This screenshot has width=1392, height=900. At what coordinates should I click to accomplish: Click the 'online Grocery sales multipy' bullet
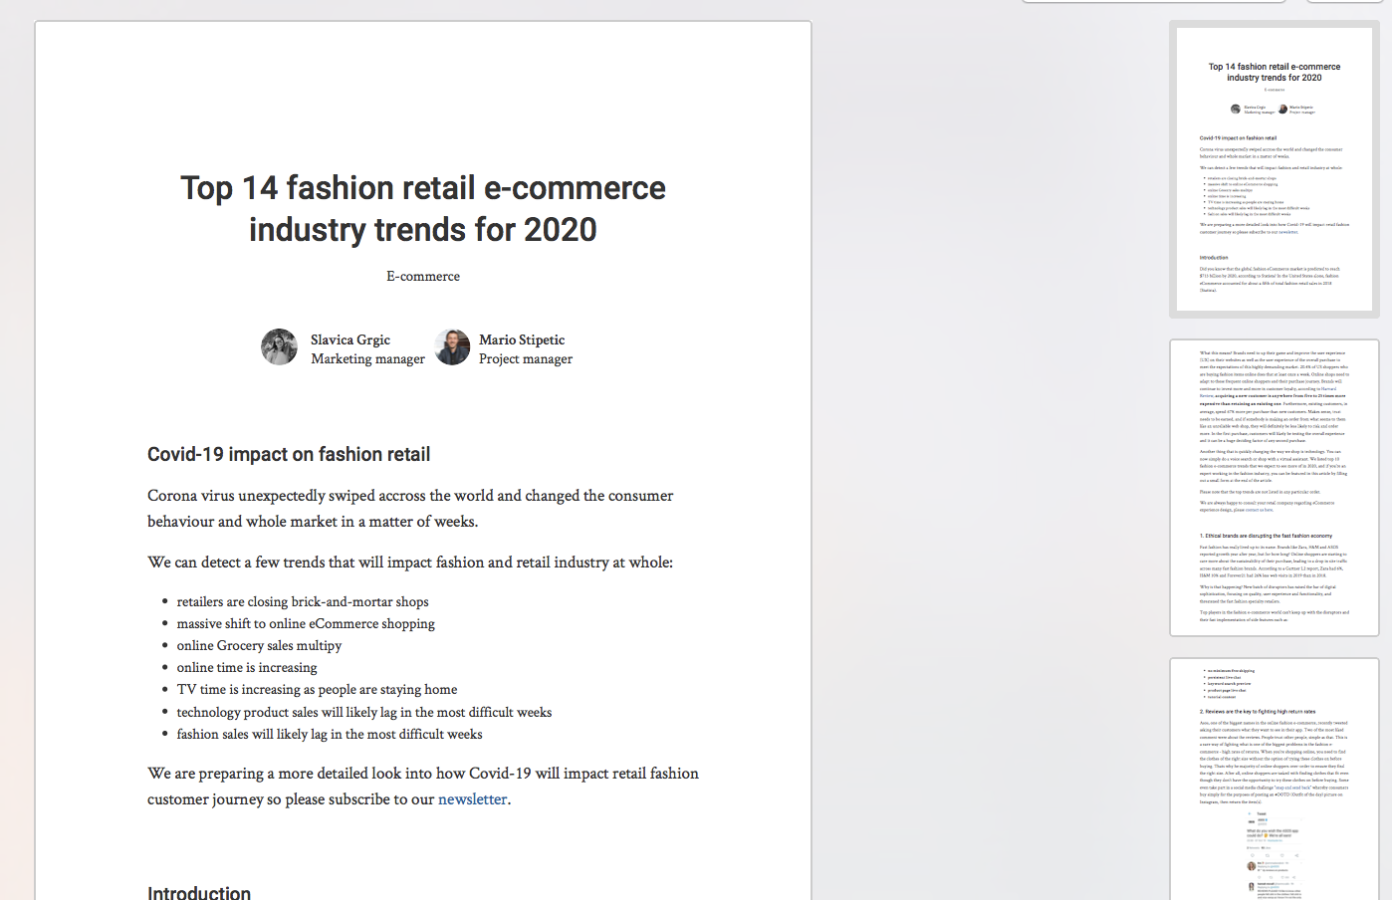(259, 646)
